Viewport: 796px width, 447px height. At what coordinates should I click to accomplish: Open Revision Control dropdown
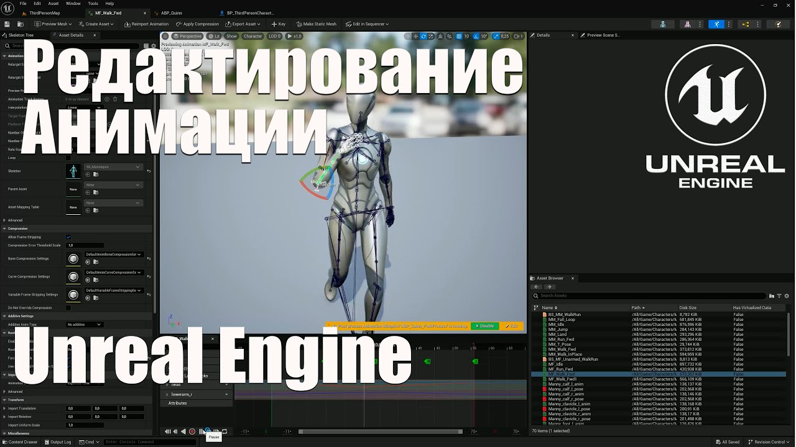click(x=769, y=442)
